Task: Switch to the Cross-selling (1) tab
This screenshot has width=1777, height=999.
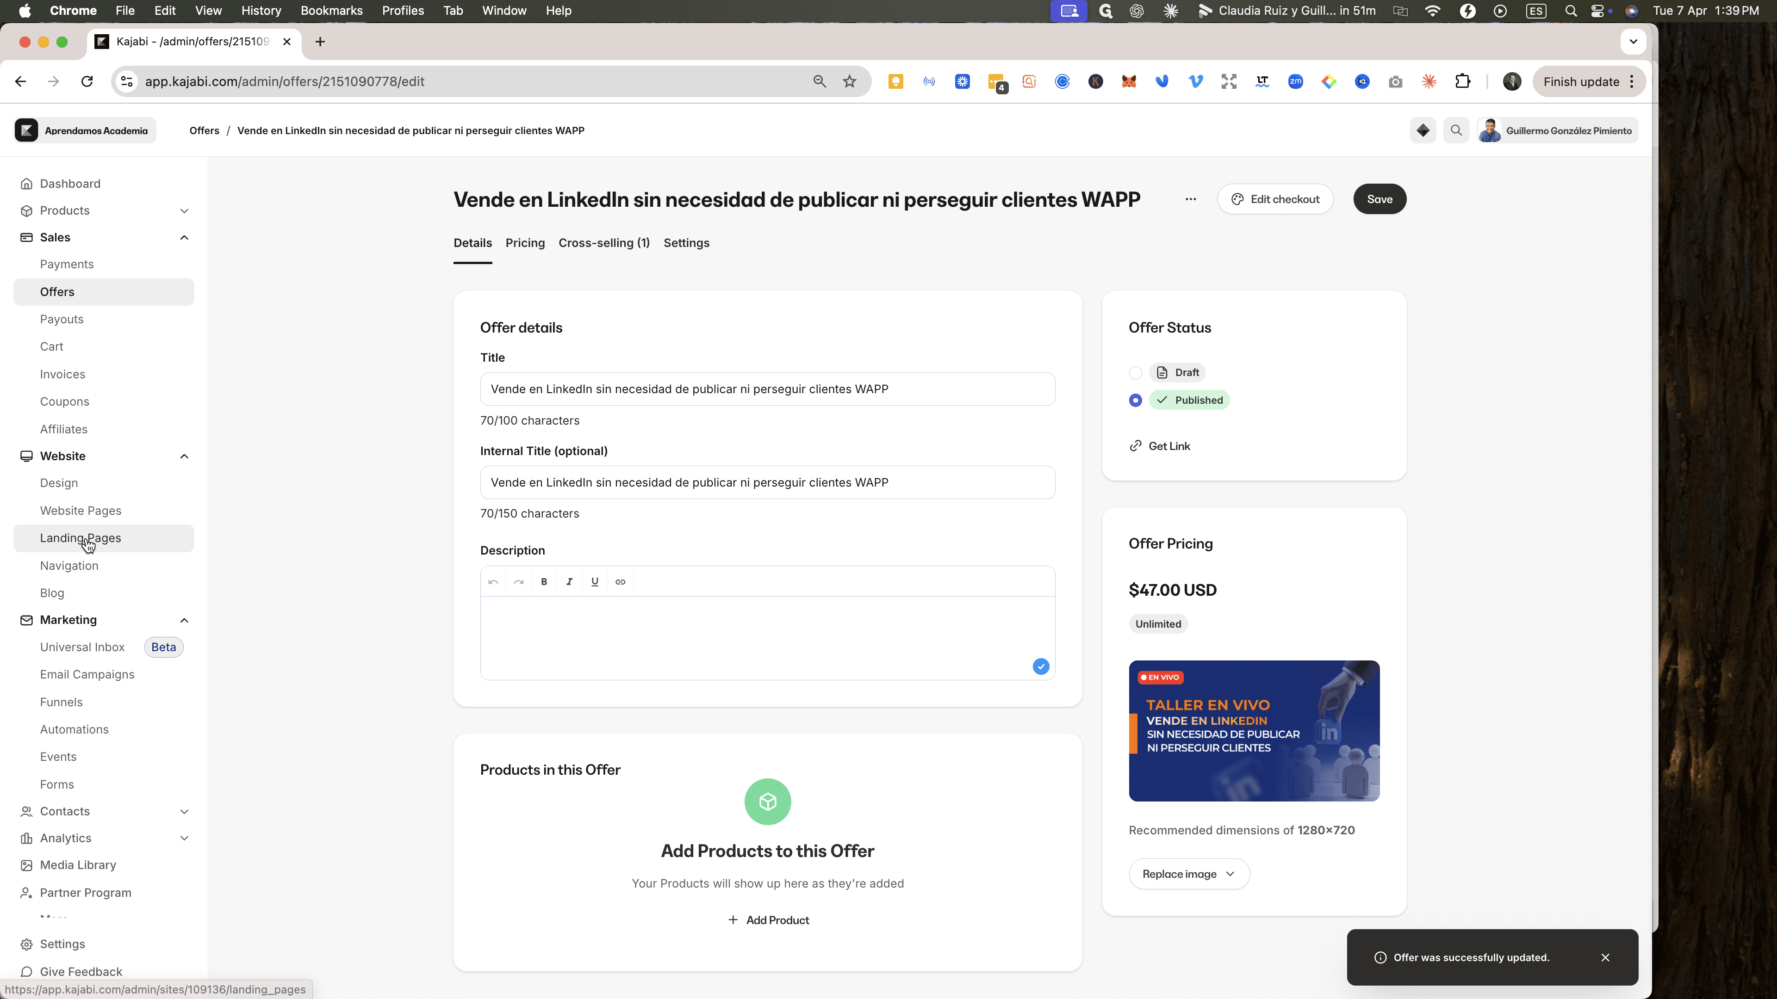Action: 604,243
